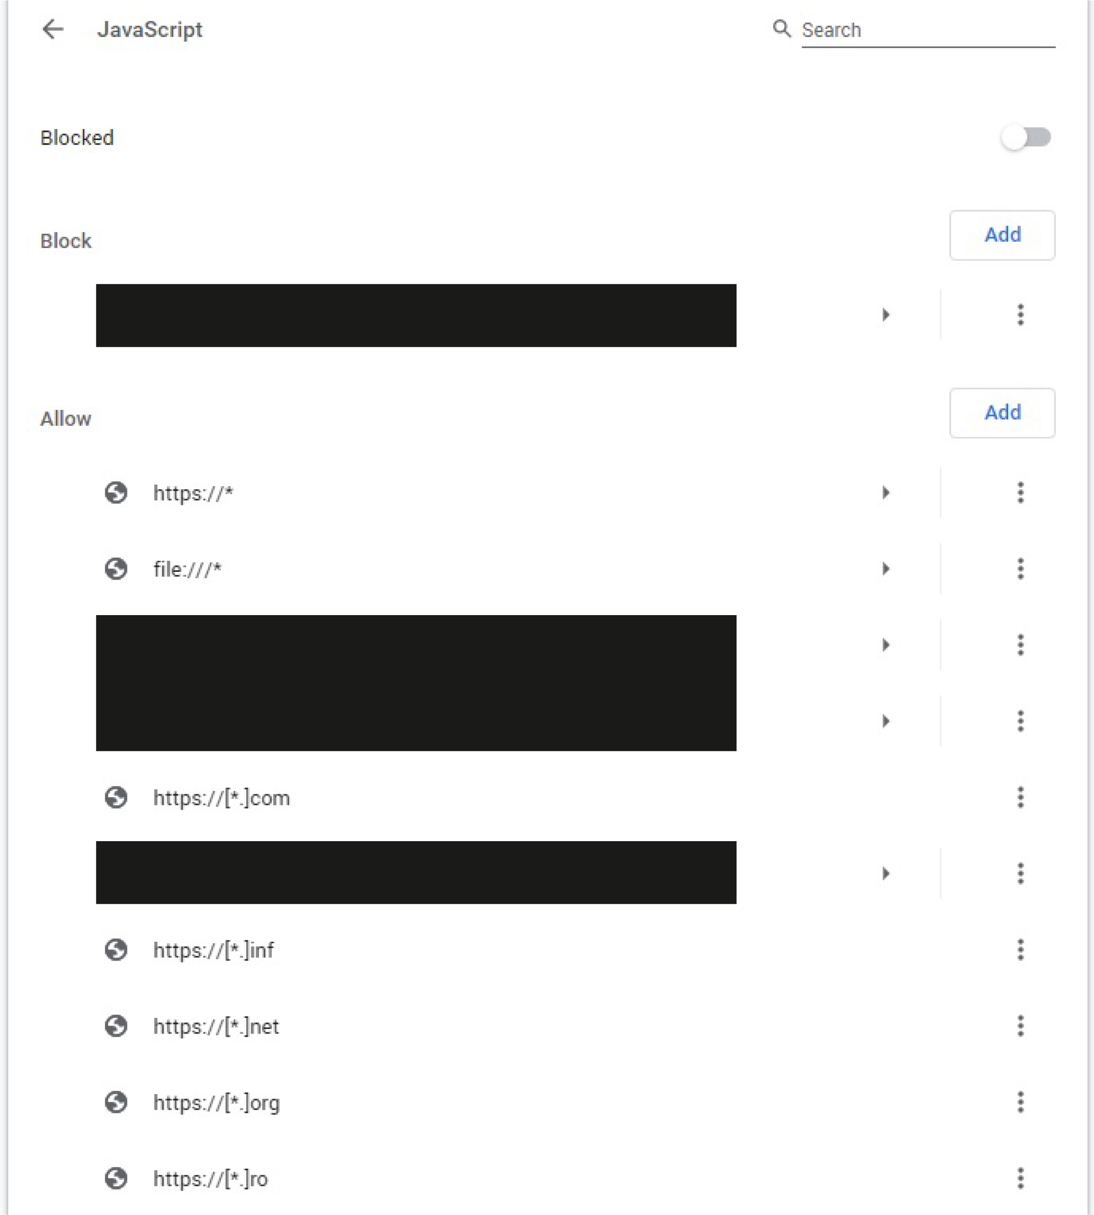Click Add button in Allow section
The image size is (1094, 1215).
1002,413
